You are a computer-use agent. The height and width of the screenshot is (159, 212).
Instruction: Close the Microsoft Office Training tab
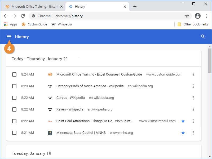(61, 7)
